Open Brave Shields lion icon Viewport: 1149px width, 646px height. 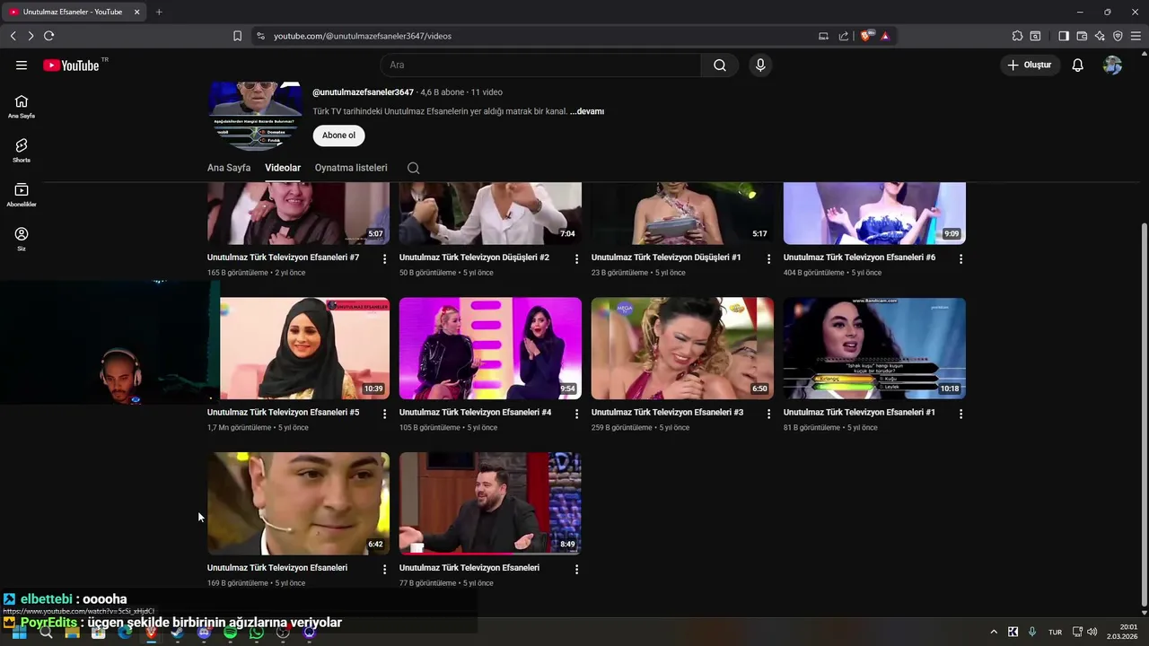[865, 36]
